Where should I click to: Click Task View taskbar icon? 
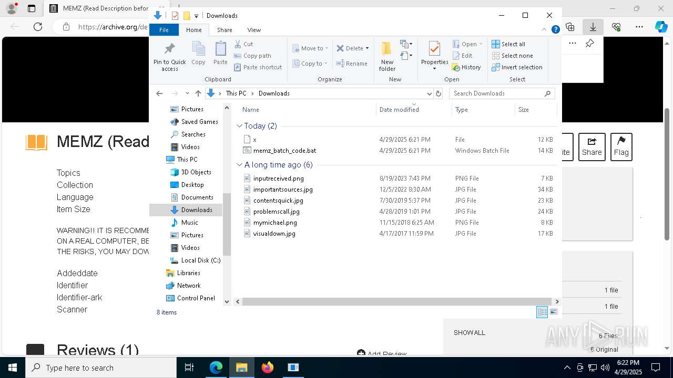[189, 367]
